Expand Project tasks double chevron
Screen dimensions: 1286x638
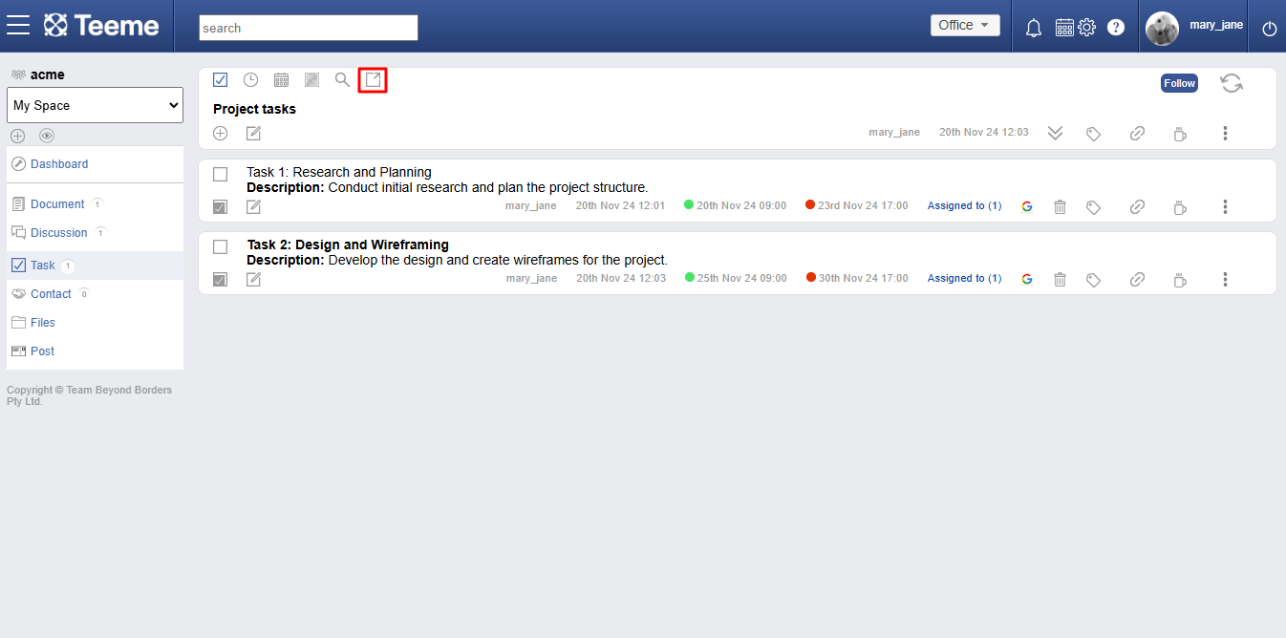(x=1055, y=133)
